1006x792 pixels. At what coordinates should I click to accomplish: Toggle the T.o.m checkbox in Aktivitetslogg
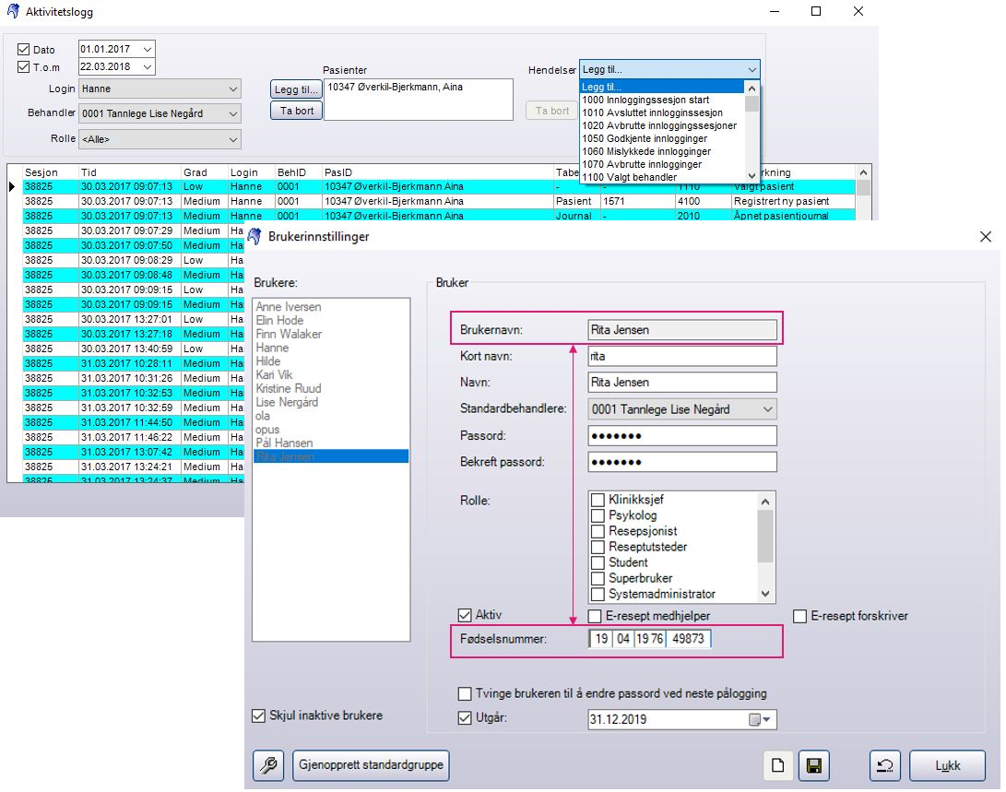point(24,66)
